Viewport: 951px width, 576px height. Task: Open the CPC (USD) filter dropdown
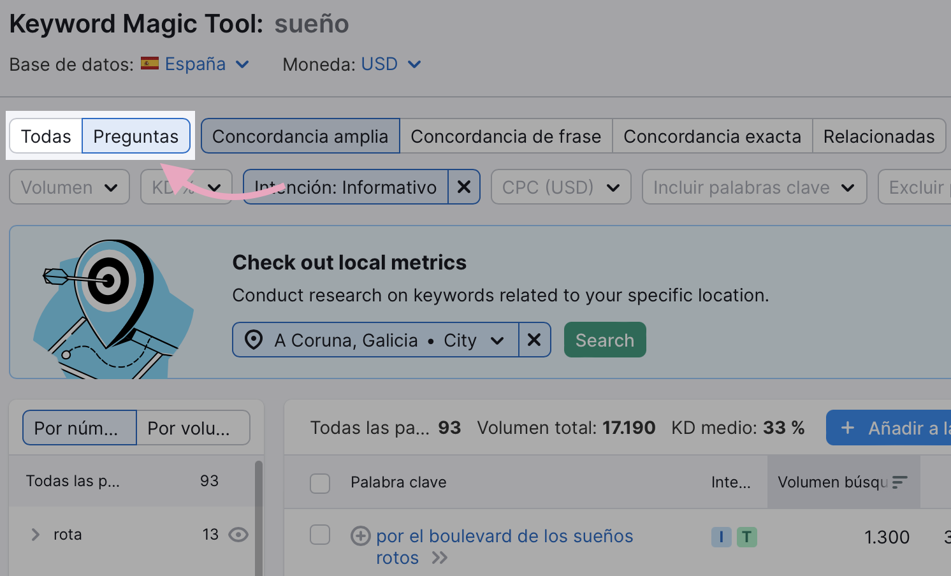click(x=561, y=187)
